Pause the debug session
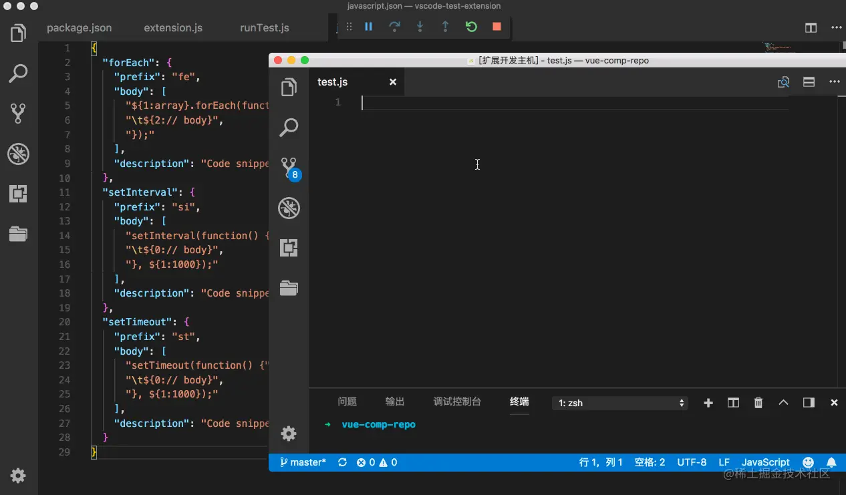This screenshot has width=846, height=495. tap(368, 27)
